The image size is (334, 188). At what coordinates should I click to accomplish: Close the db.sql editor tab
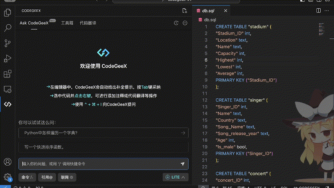click(x=225, y=11)
